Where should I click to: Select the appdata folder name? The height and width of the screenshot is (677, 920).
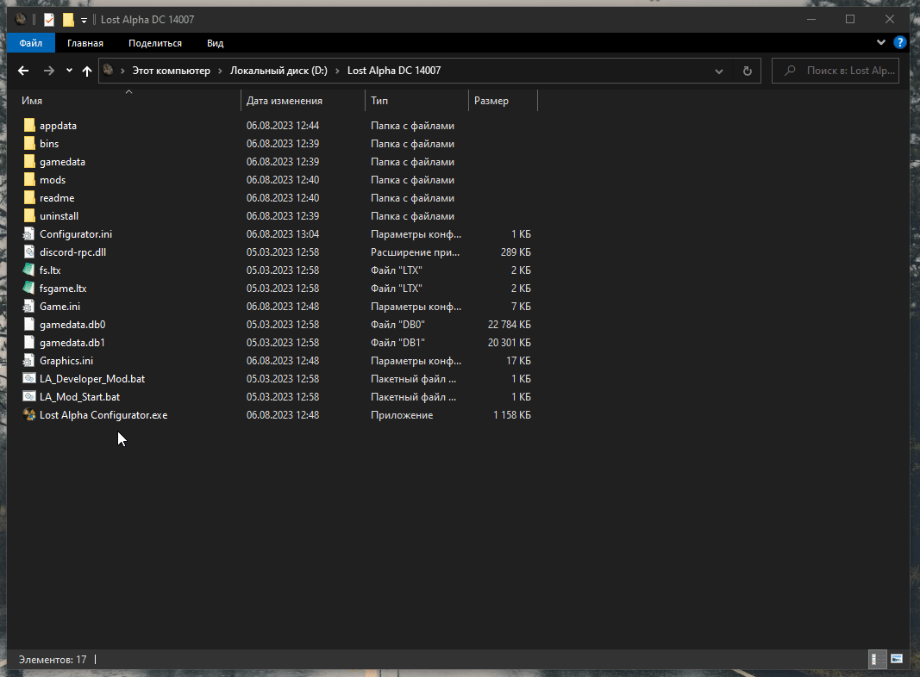(58, 126)
